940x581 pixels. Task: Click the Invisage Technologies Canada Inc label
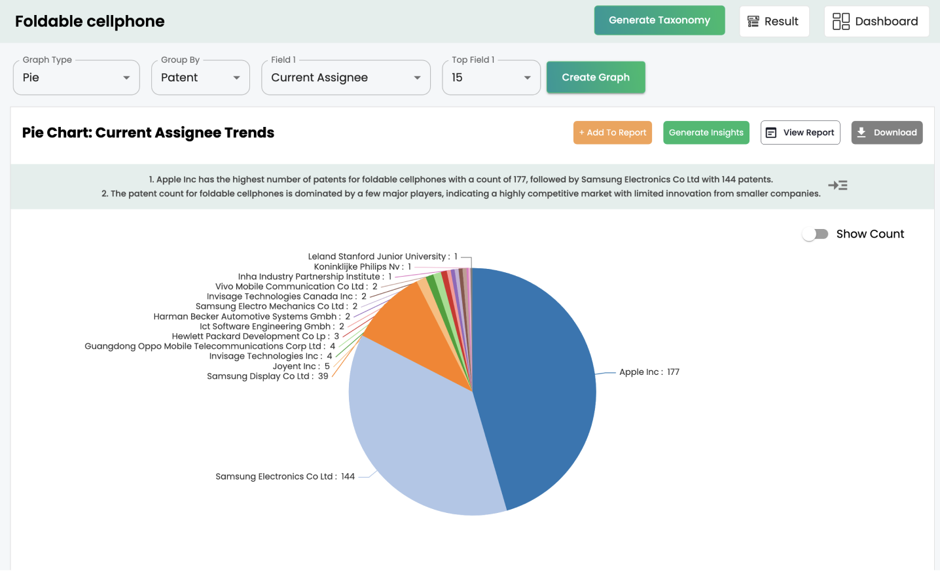tap(287, 296)
